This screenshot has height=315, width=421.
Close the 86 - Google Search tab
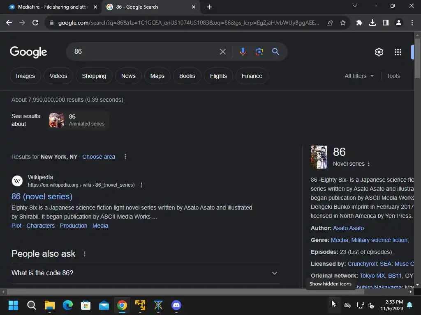(x=194, y=7)
